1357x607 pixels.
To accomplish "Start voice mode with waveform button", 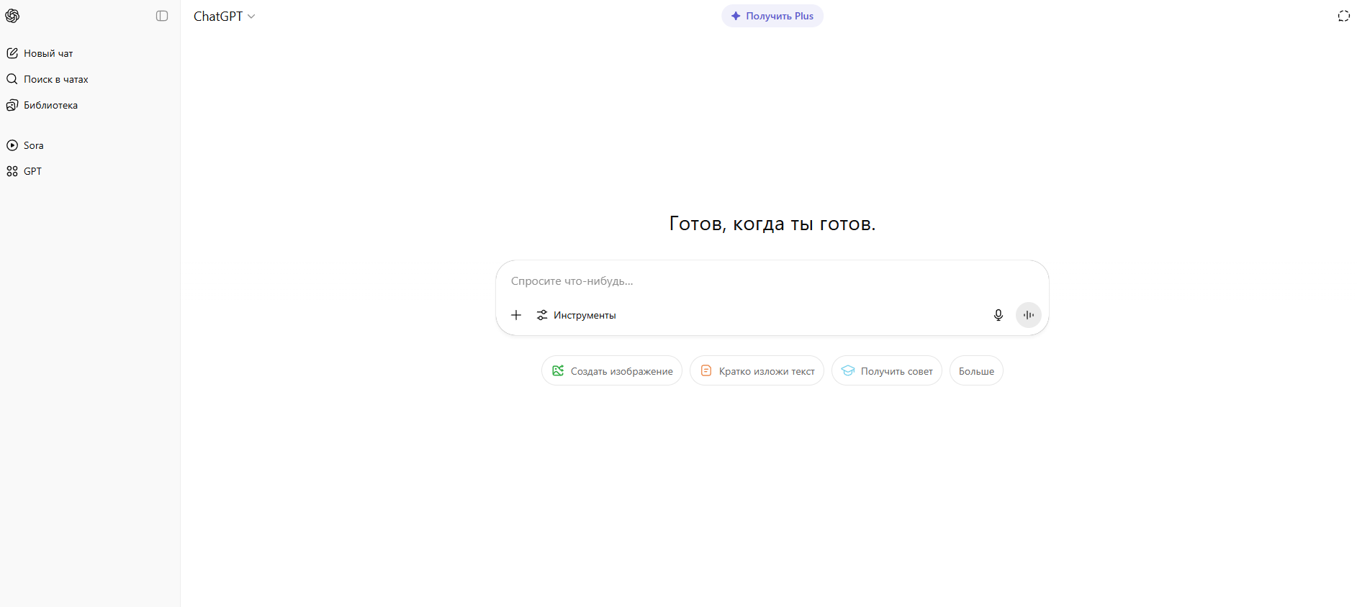I will (1029, 315).
